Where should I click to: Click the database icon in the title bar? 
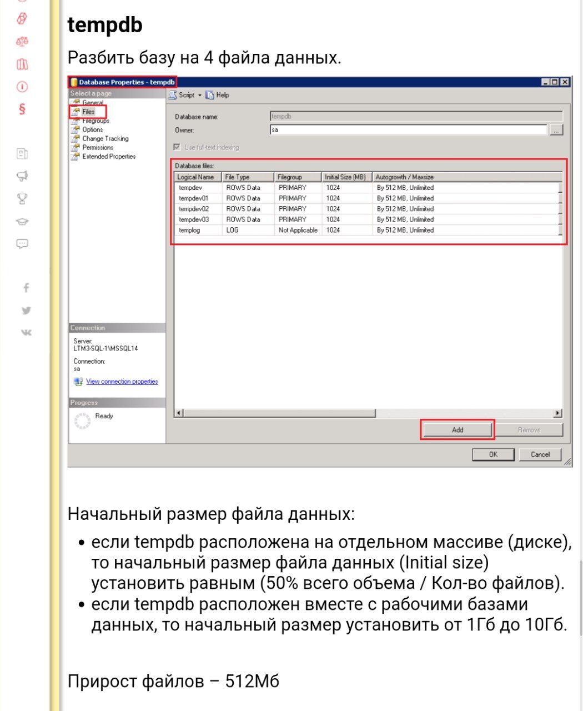tap(73, 82)
